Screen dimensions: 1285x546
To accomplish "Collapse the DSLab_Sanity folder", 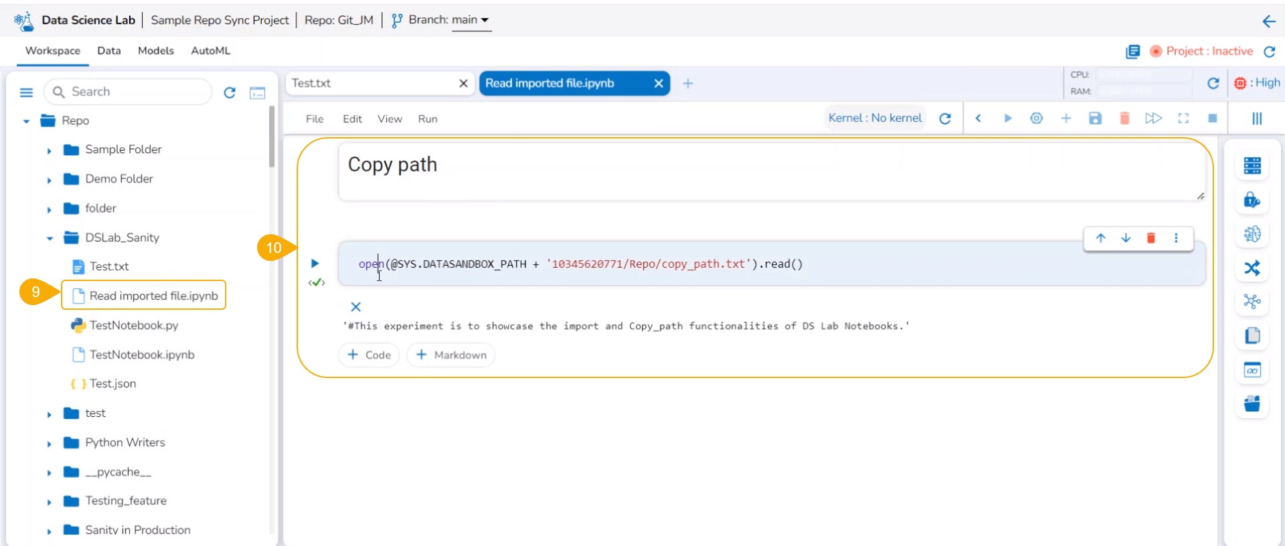I will tap(50, 238).
